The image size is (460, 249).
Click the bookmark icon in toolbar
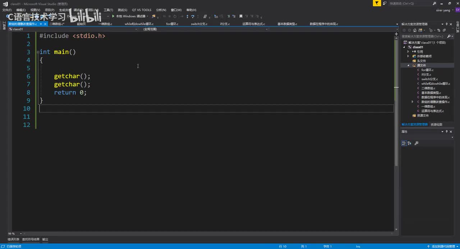click(x=241, y=16)
